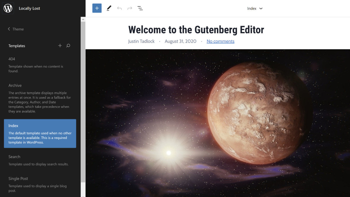
Task: Click the Undo arrow
Action: point(119,8)
